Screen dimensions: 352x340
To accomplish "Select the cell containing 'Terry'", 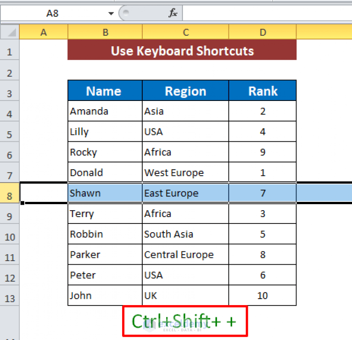I will pyautogui.click(x=105, y=213).
